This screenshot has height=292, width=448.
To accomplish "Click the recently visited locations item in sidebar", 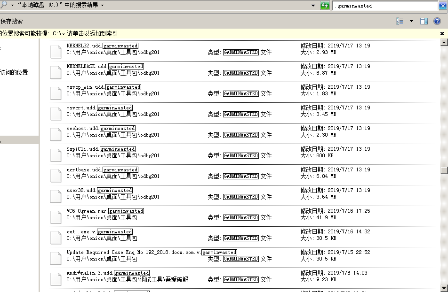I will [14, 72].
